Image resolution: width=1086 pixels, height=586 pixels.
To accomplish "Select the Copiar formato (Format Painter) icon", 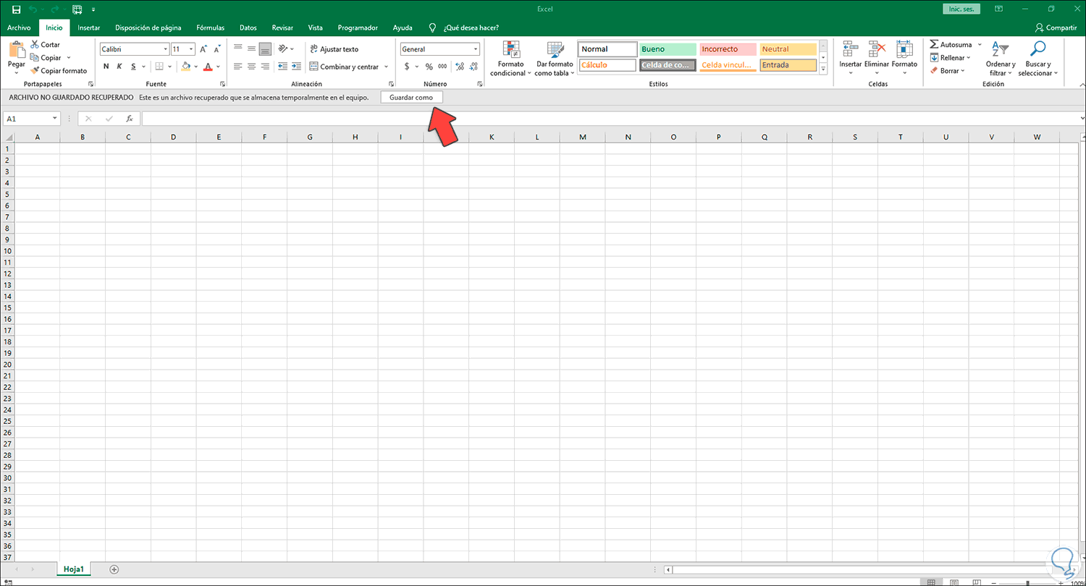I will point(34,71).
